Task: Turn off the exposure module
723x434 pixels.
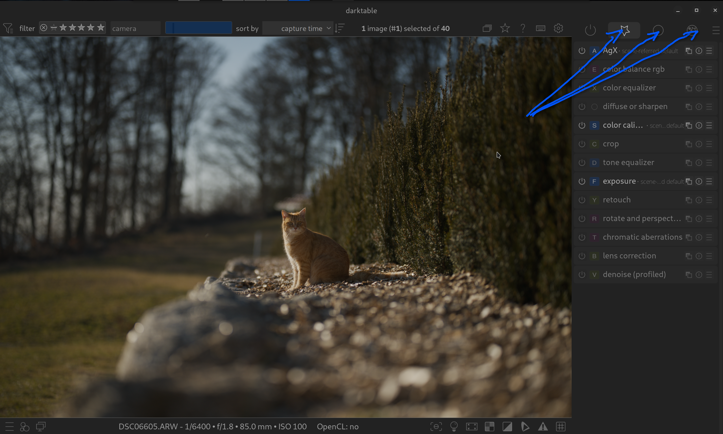Action: tap(582, 181)
